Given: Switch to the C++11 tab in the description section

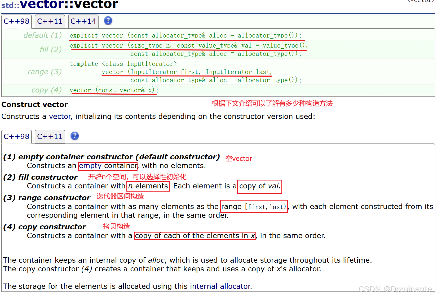Looking at the screenshot, I should 50,137.
